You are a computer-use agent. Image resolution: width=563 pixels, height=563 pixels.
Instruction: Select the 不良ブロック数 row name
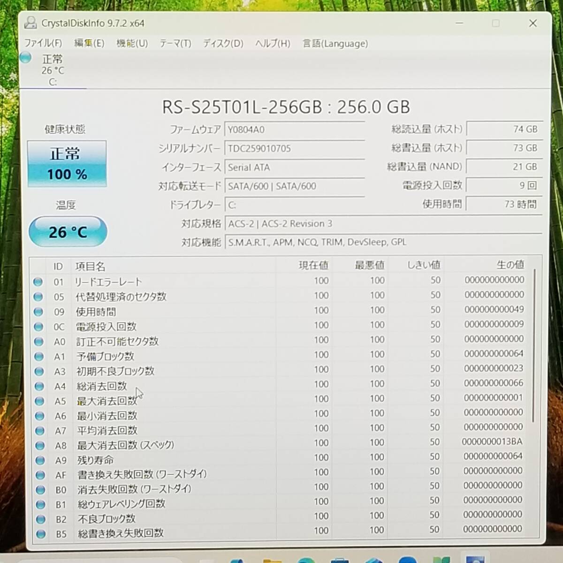(x=107, y=519)
